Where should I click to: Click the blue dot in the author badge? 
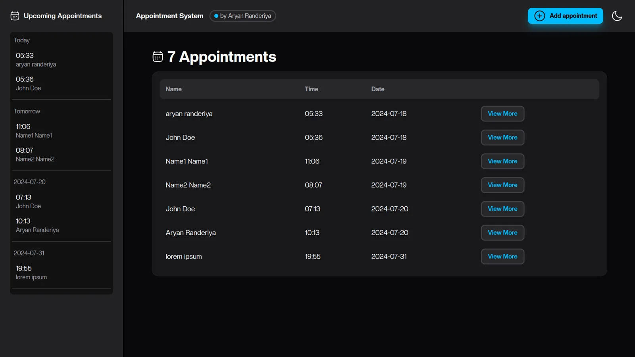tap(216, 16)
